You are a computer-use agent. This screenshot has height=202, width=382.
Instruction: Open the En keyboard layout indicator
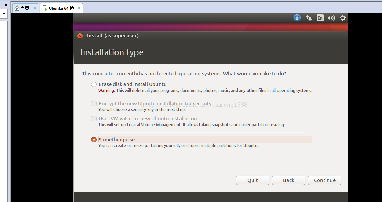pos(320,18)
